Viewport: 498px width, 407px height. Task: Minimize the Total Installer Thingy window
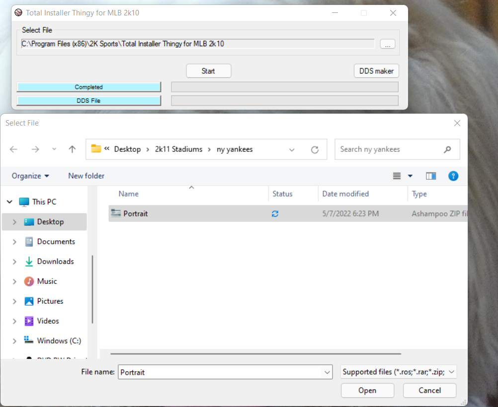(335, 13)
